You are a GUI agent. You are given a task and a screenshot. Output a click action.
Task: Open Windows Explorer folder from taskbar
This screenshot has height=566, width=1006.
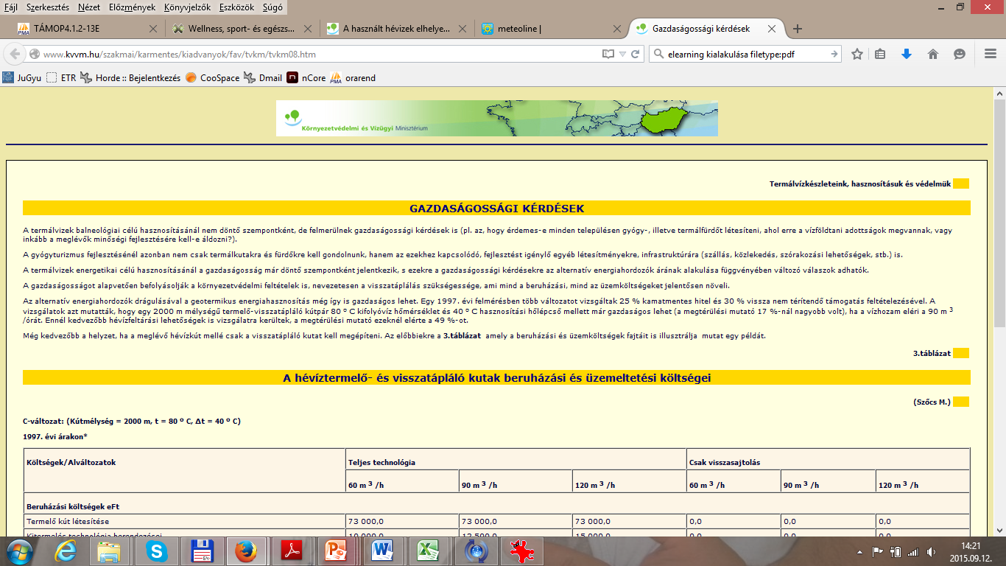pyautogui.click(x=109, y=551)
